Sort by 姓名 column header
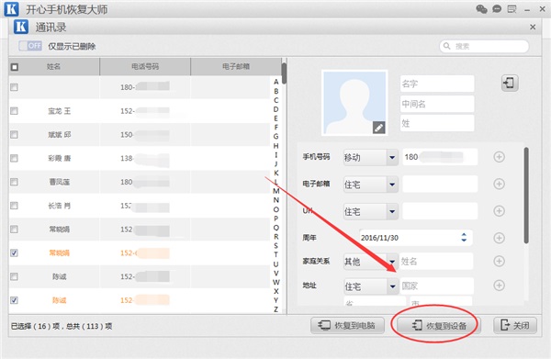The height and width of the screenshot is (359, 551). pyautogui.click(x=54, y=67)
